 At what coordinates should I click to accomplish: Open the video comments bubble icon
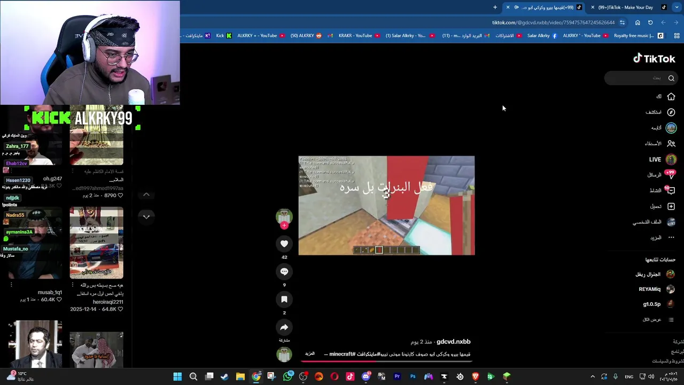284,272
